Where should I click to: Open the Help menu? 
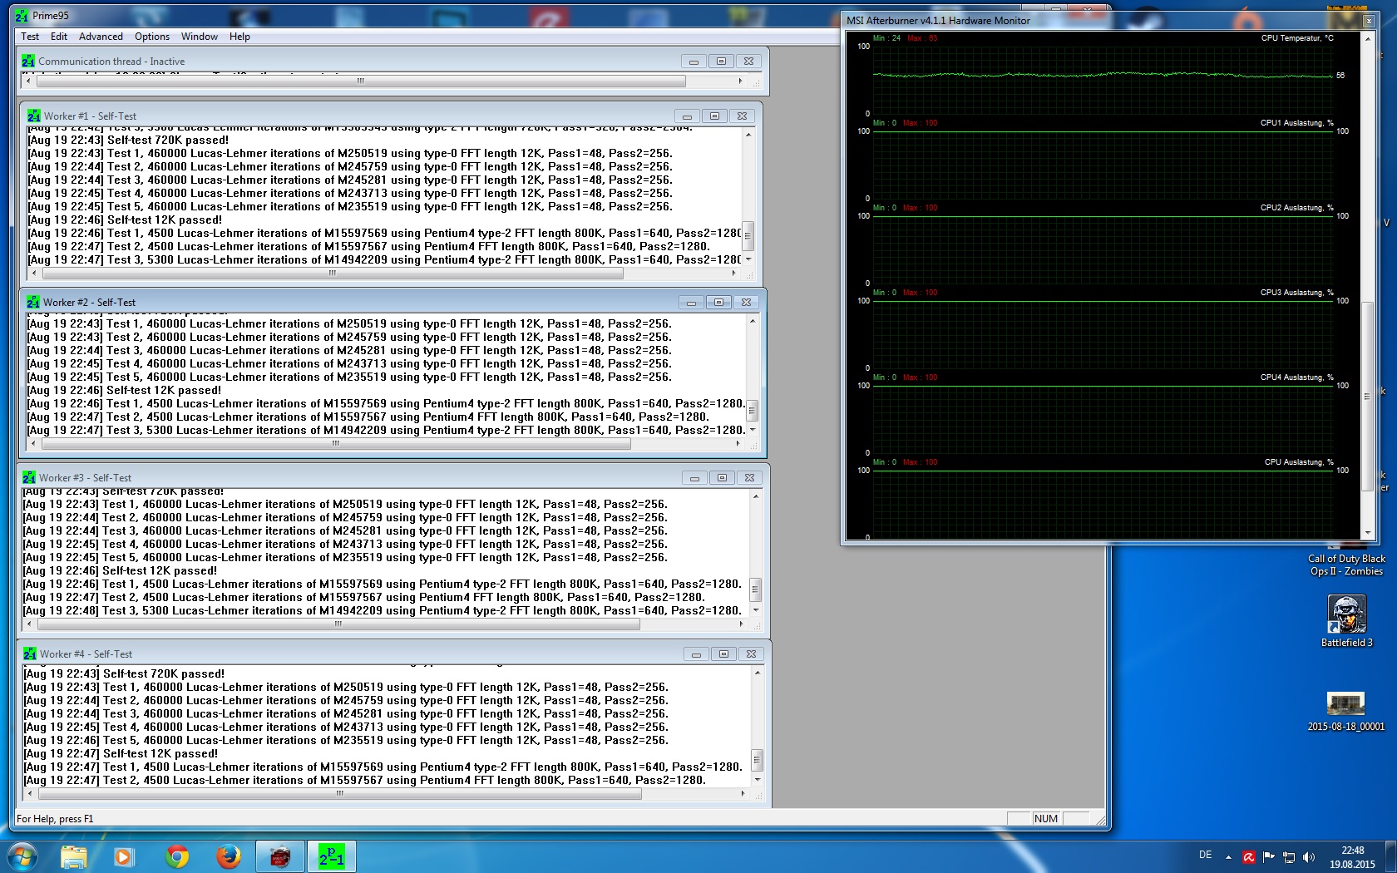click(239, 37)
